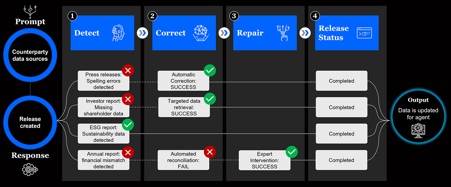
Task: Select the Detect stage header
Action: [102, 33]
